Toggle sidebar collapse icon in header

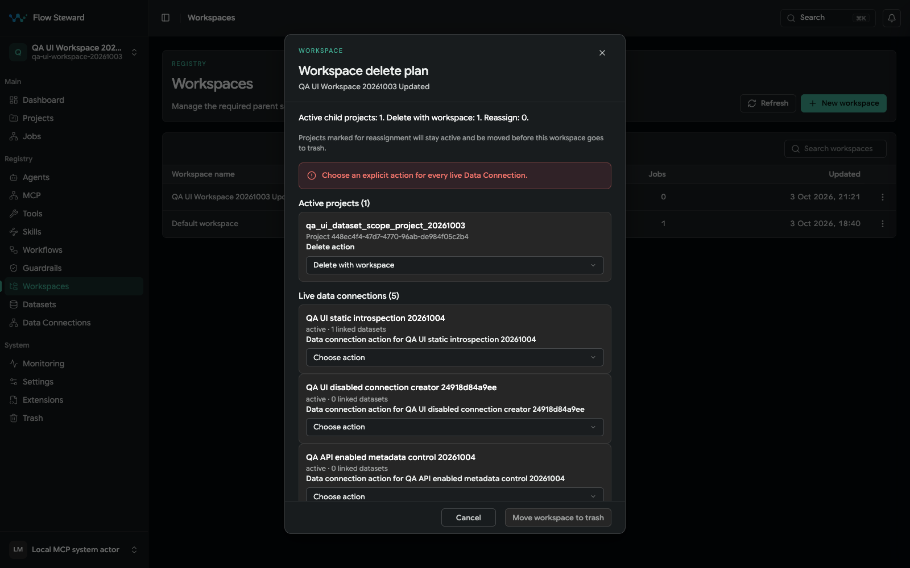click(166, 18)
